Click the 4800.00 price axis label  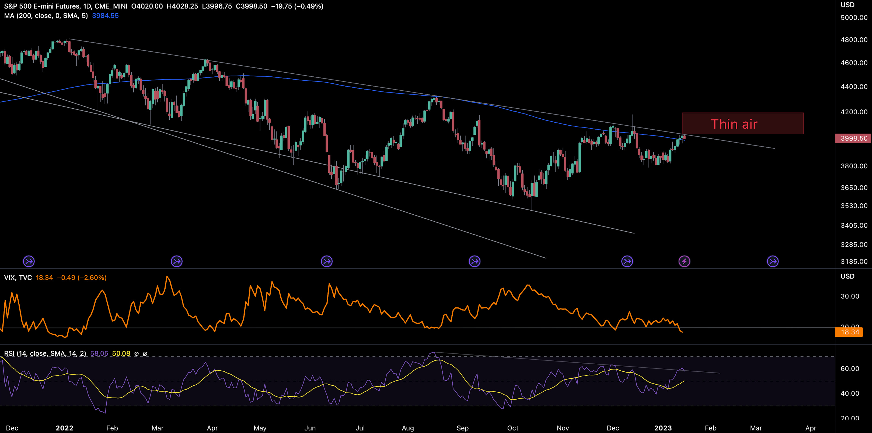(854, 40)
